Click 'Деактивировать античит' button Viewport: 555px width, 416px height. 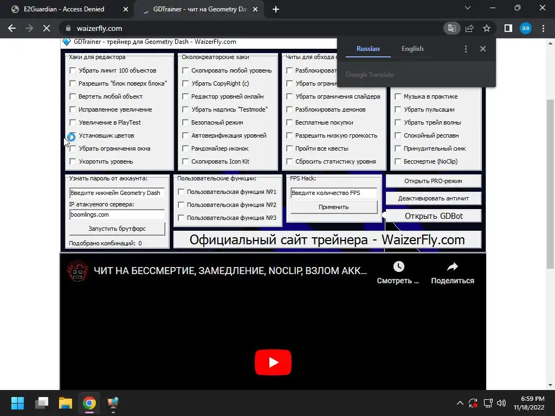[433, 198]
